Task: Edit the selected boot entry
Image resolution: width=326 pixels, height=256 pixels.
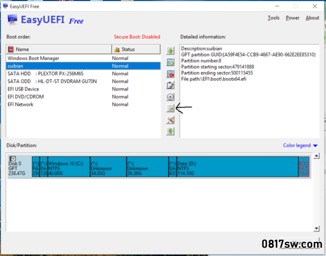Action: (170, 86)
